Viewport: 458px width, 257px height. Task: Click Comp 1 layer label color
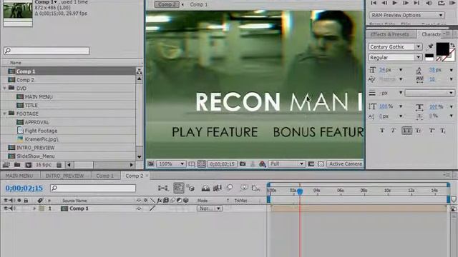tap(42, 208)
